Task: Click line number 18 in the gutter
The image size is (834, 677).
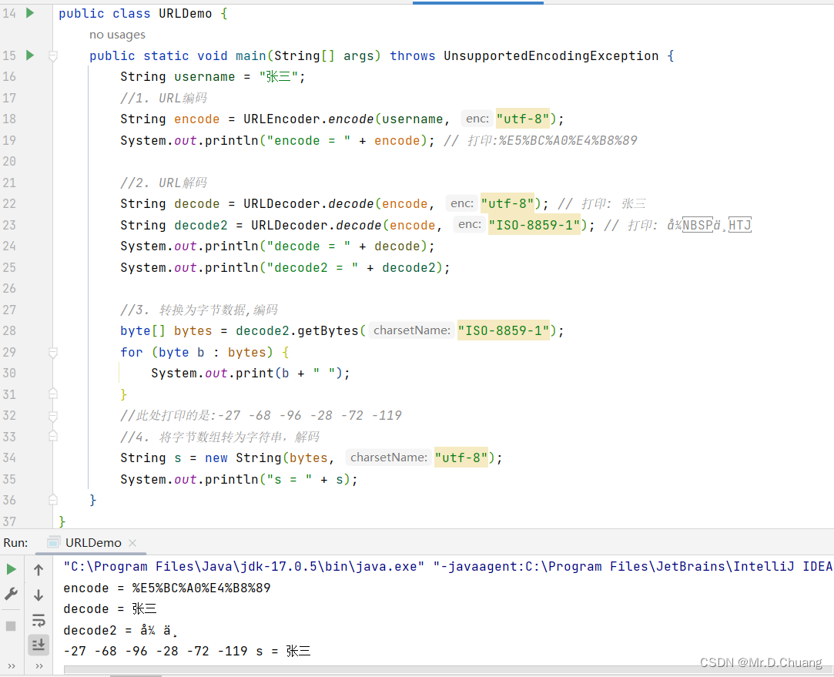Action: [x=9, y=119]
